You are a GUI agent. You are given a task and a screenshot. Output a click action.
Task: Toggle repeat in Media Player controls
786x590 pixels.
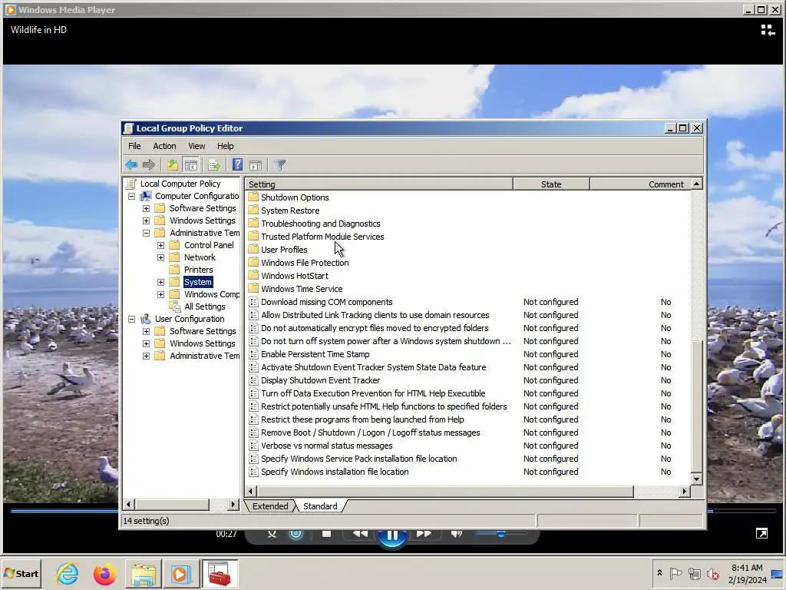296,534
